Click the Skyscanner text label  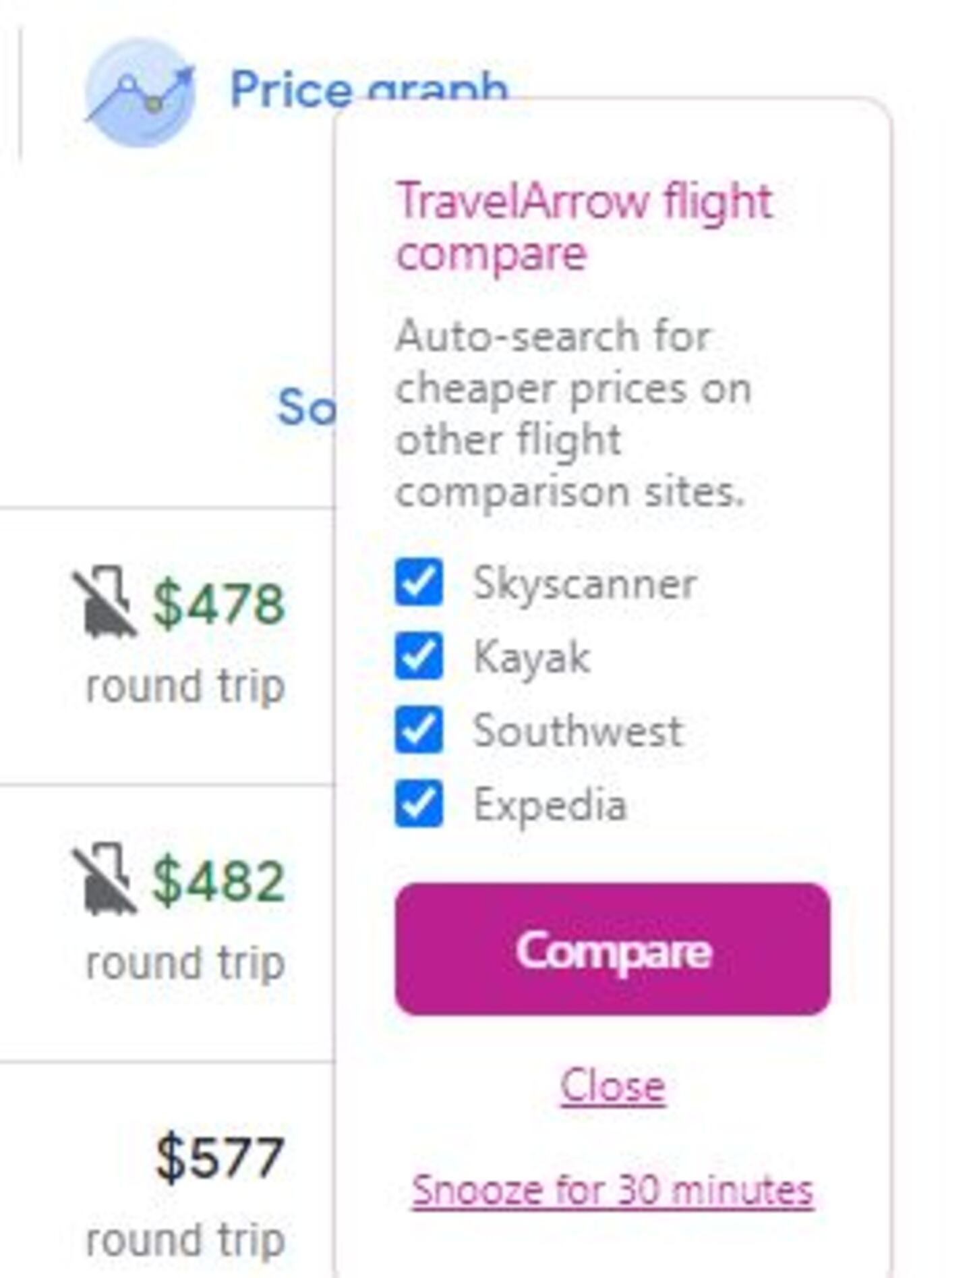(584, 584)
